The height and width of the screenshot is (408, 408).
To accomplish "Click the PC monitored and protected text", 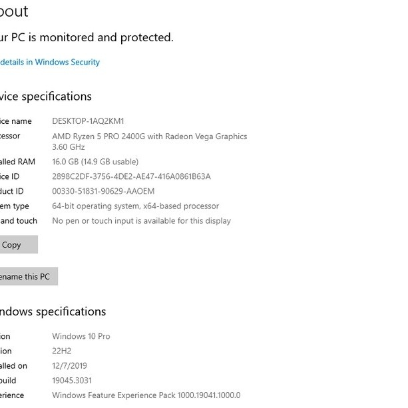I will pyautogui.click(x=87, y=37).
